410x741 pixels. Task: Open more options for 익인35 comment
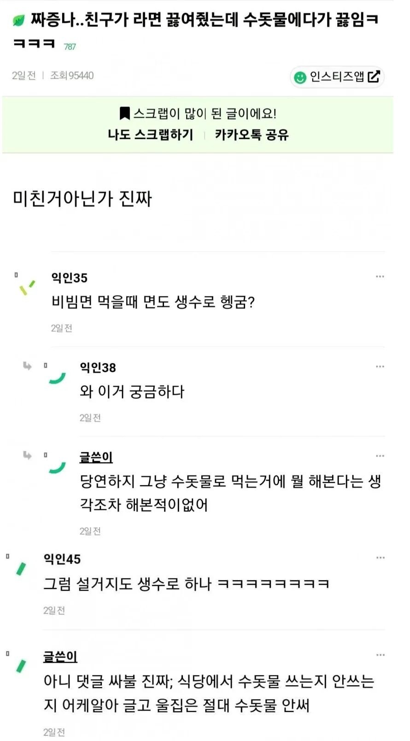pyautogui.click(x=380, y=276)
